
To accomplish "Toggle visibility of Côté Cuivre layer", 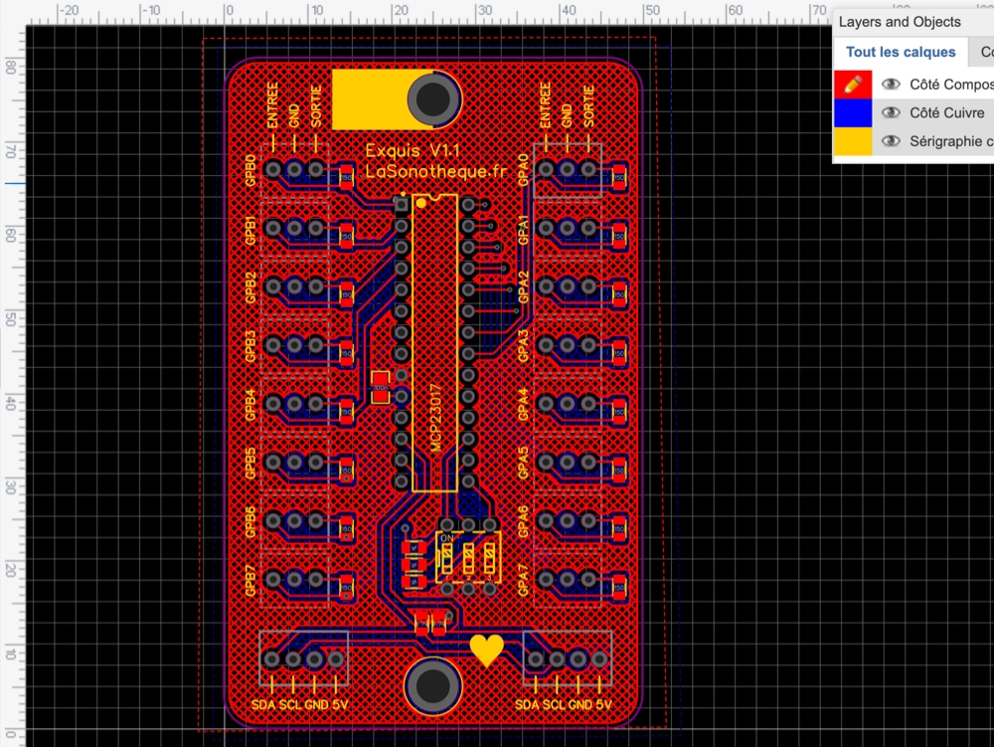I will pos(891,112).
